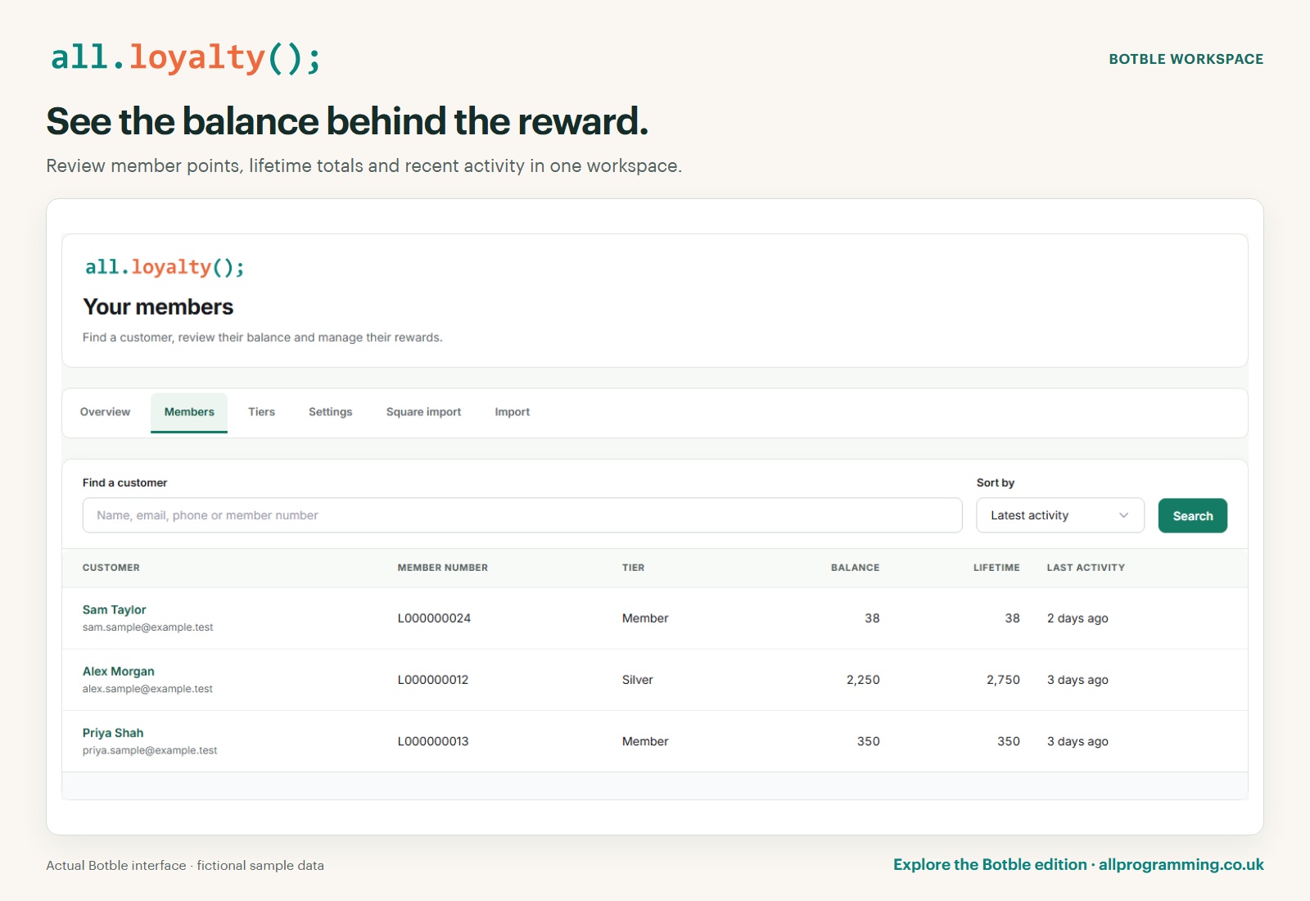Click Sam Taylor's lifetime value 38
Image resolution: width=1310 pixels, height=901 pixels.
pyautogui.click(x=1013, y=618)
